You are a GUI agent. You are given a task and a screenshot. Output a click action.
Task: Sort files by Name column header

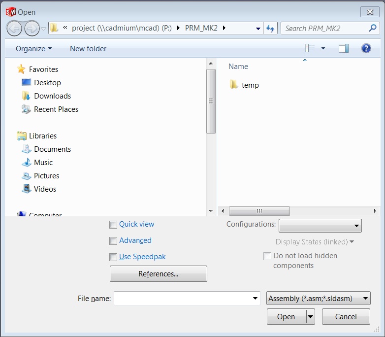click(x=238, y=67)
